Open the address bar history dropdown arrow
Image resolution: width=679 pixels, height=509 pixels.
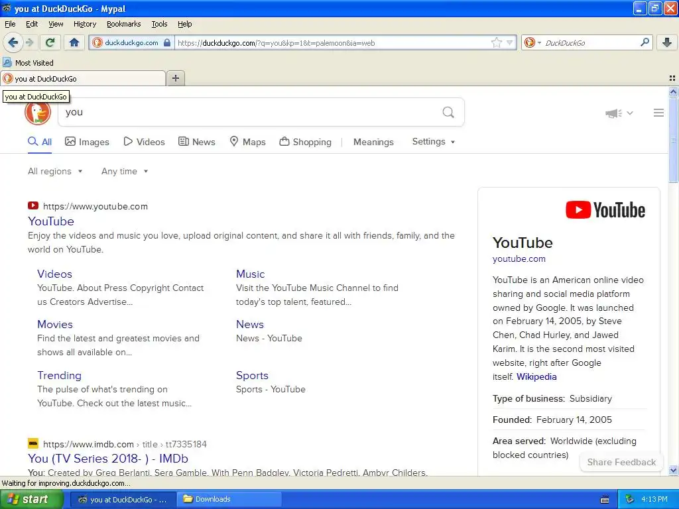(510, 42)
